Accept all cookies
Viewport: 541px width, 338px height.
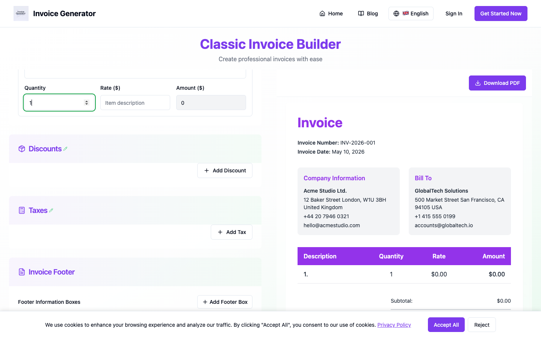[446, 325]
